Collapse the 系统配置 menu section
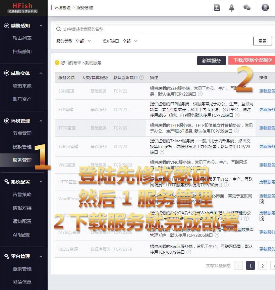 pyautogui.click(x=41, y=182)
